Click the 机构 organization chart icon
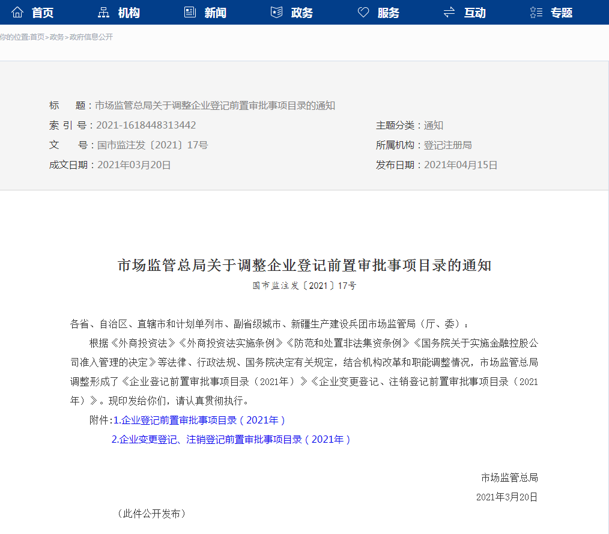609x534 pixels. point(103,13)
